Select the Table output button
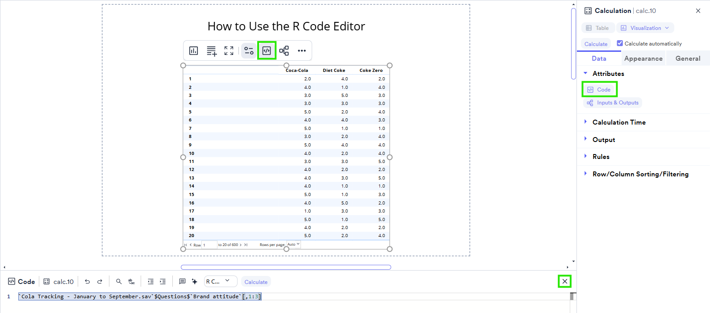The height and width of the screenshot is (313, 710). [x=597, y=28]
